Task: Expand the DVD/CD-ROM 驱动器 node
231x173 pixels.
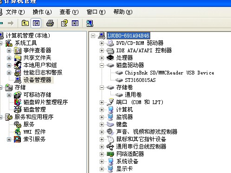Action: [102, 43]
